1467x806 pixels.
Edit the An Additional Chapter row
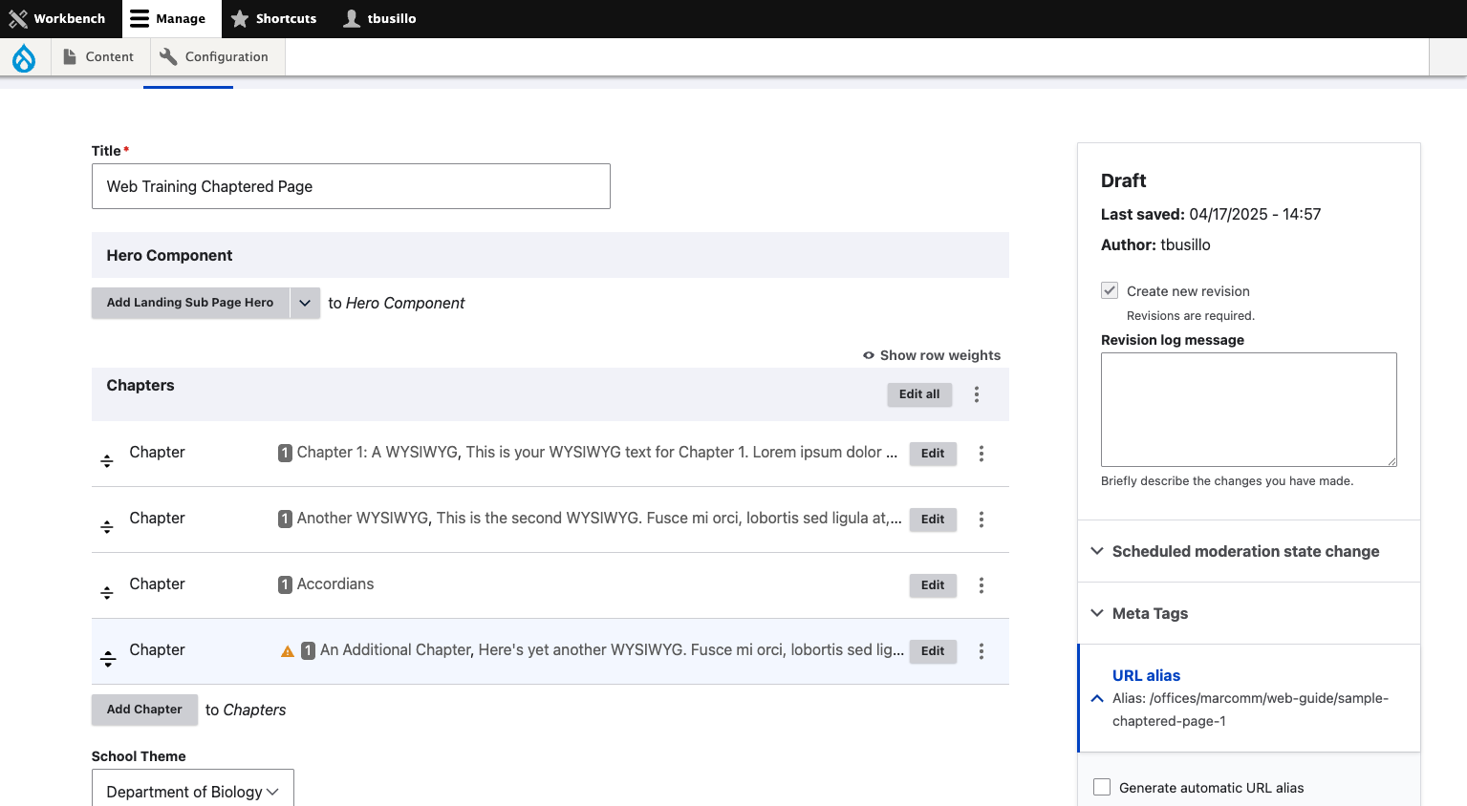coord(933,651)
